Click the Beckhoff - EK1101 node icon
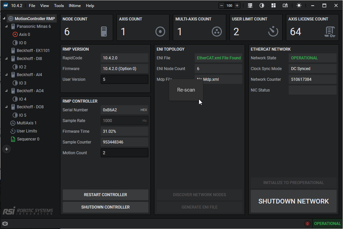Screen dimensions: 343x229 click(13, 51)
